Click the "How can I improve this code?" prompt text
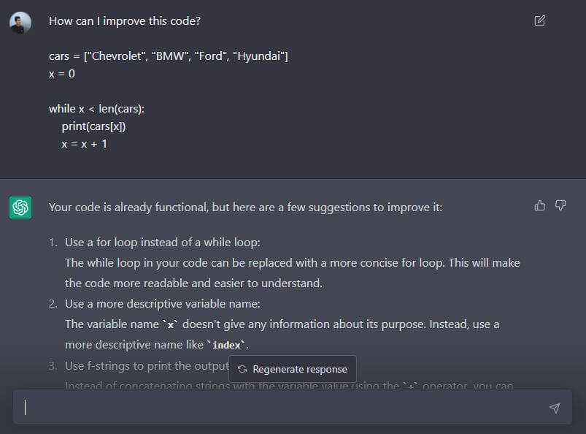Image resolution: width=586 pixels, height=434 pixels. (124, 21)
